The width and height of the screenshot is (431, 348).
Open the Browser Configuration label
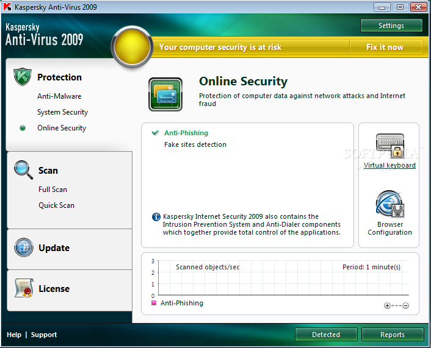click(389, 229)
